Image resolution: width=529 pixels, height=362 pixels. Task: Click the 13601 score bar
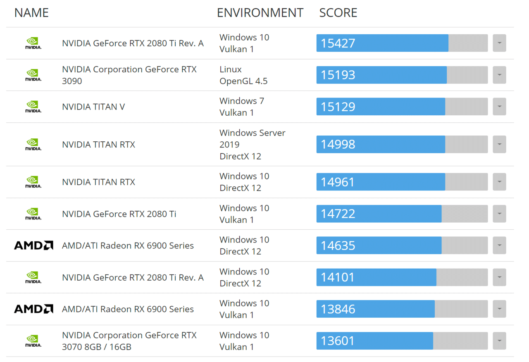point(402,341)
